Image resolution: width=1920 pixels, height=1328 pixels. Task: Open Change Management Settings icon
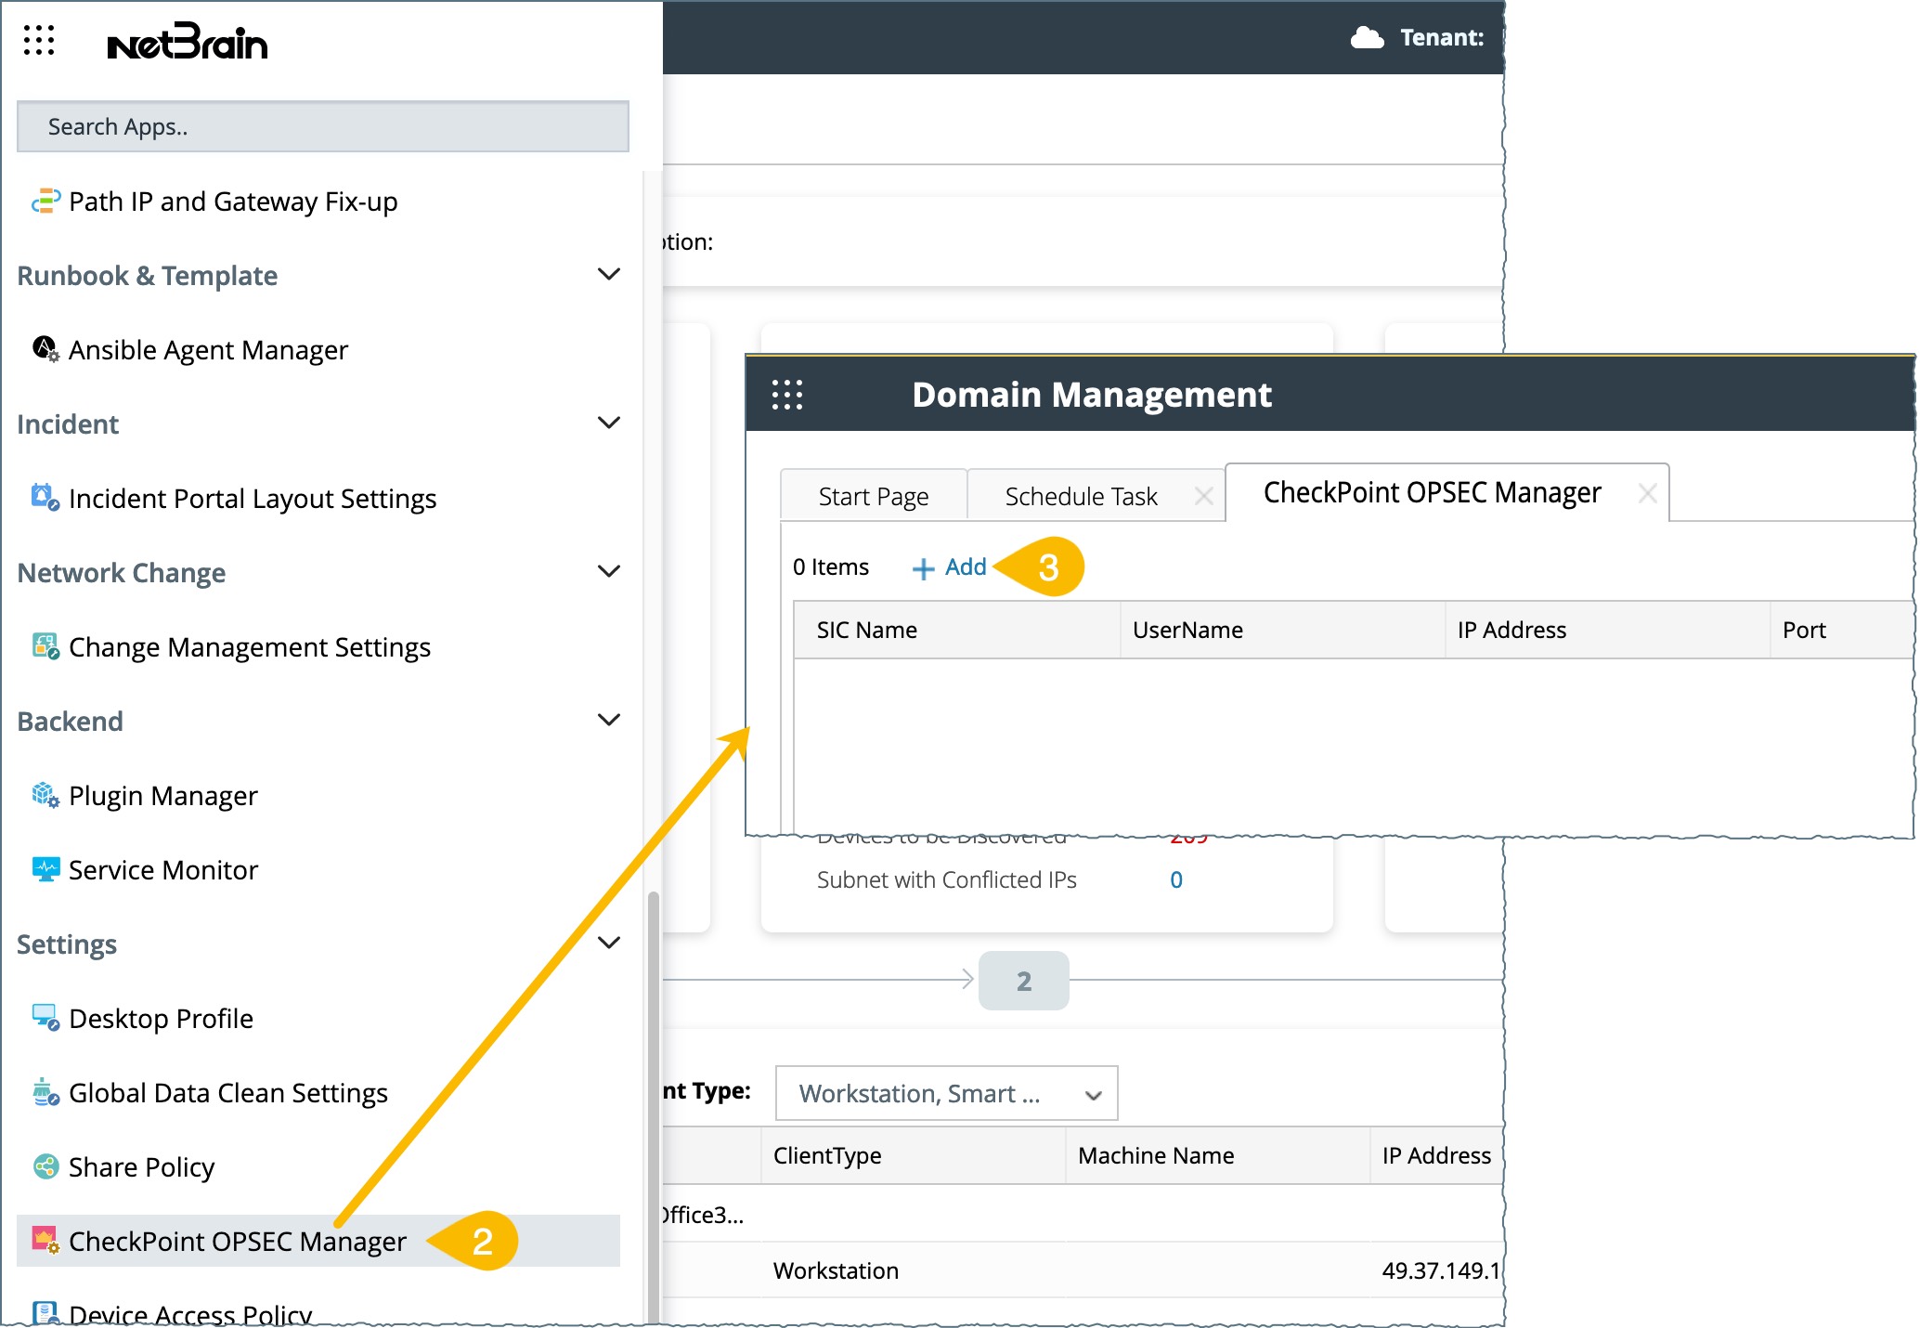click(45, 646)
